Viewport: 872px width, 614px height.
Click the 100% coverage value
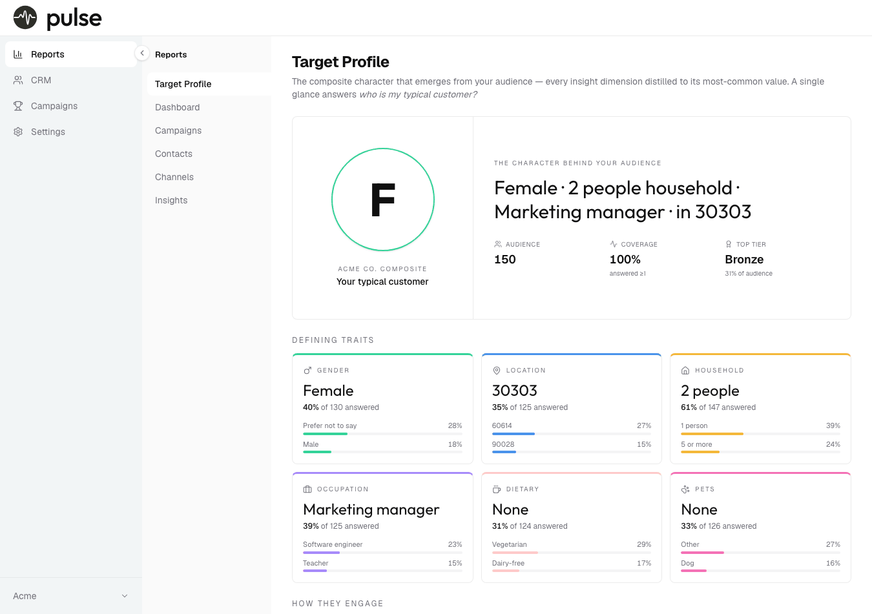[625, 260]
